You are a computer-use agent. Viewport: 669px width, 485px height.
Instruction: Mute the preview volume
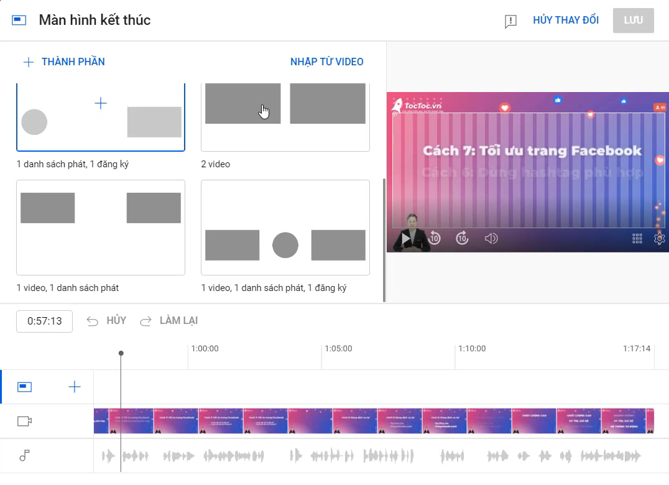click(x=491, y=238)
